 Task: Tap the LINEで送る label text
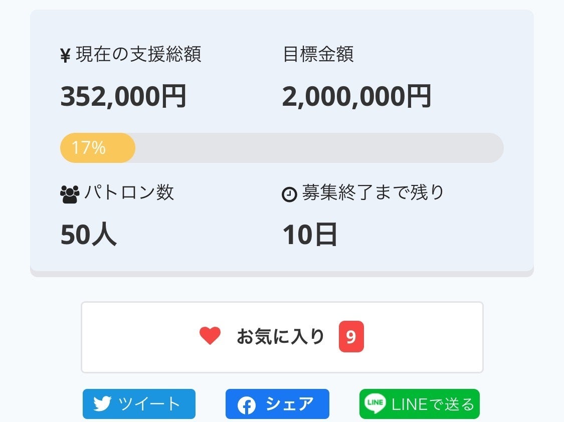[x=433, y=404]
